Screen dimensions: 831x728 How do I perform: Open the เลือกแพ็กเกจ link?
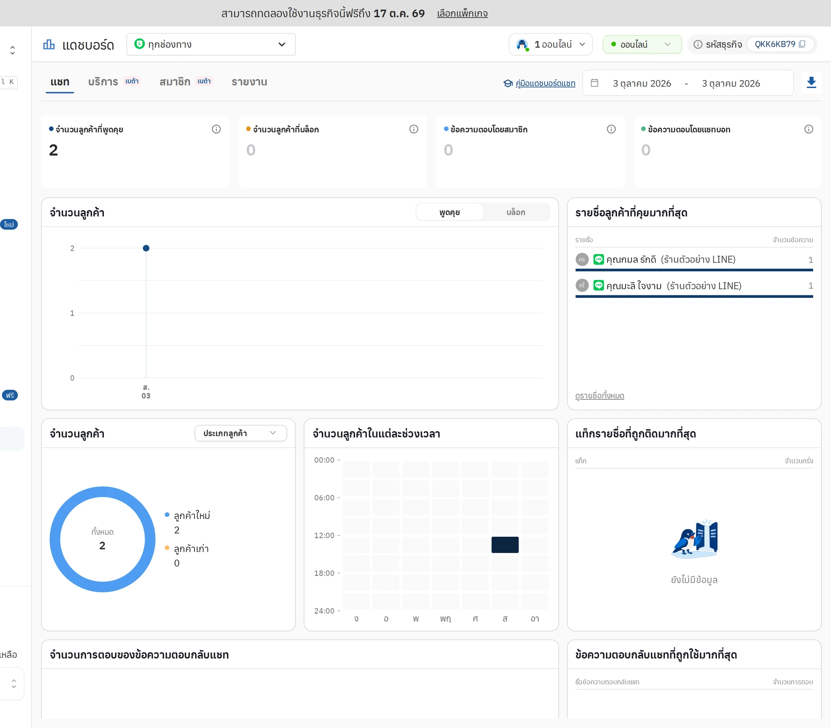(x=462, y=13)
